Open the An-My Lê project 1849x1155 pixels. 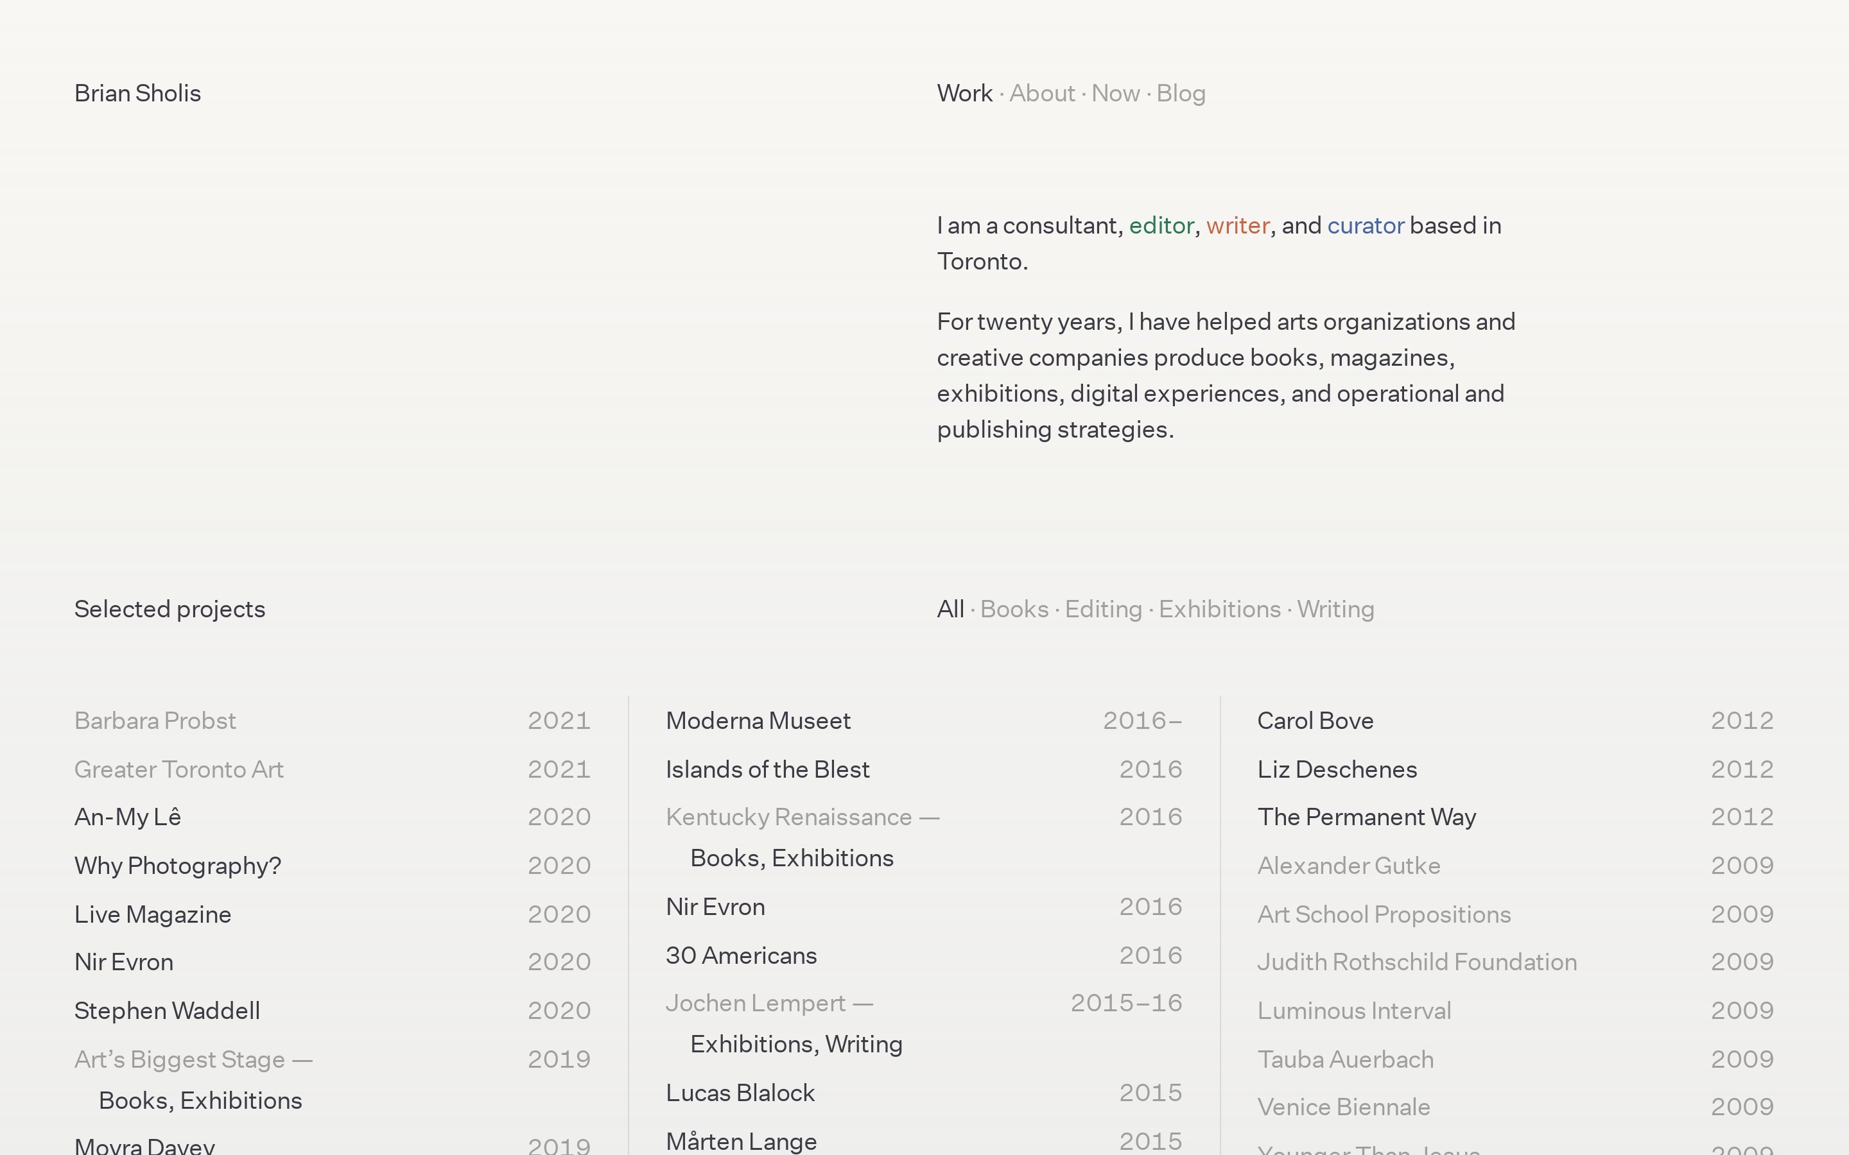[x=128, y=817]
